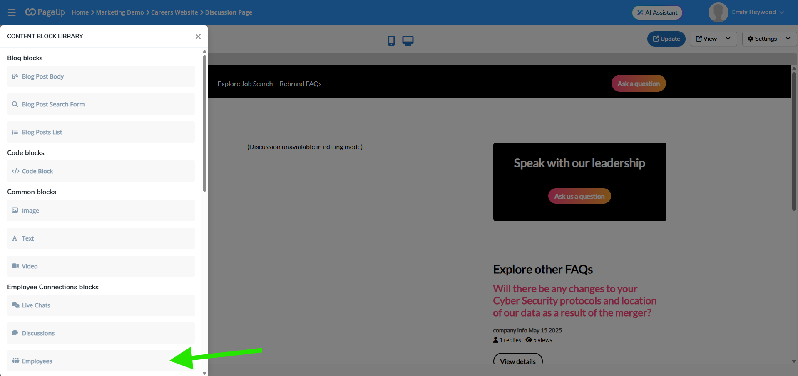Open the Settings dropdown

pos(769,39)
